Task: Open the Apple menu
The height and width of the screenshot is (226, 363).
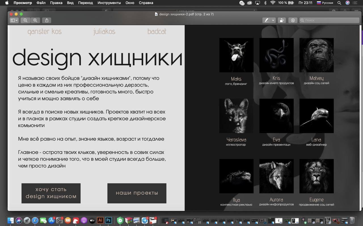Action: (7, 3)
